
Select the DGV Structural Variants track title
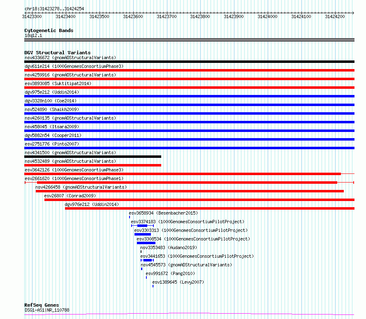pyautogui.click(x=58, y=53)
